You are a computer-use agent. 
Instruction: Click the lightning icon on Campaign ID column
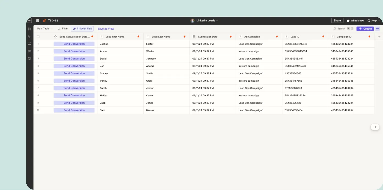pos(369,37)
